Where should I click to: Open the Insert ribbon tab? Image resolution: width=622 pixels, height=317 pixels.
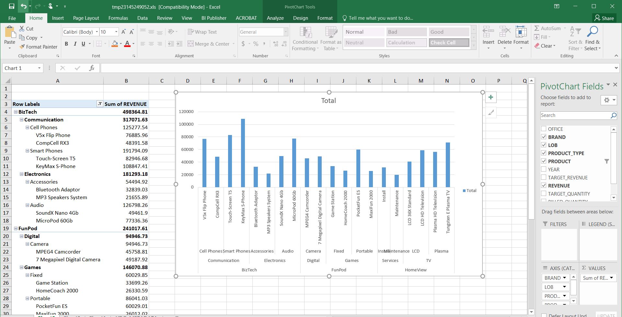click(x=58, y=18)
